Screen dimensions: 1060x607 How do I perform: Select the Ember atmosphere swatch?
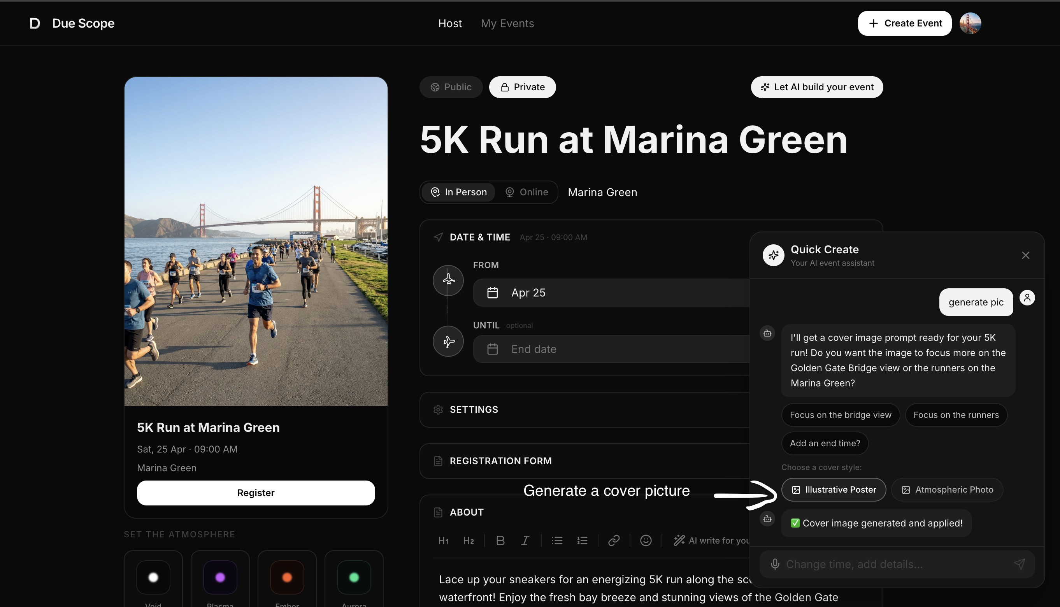(x=287, y=577)
